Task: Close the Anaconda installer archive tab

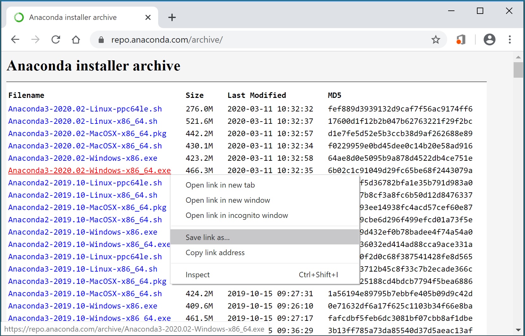Action: (148, 17)
